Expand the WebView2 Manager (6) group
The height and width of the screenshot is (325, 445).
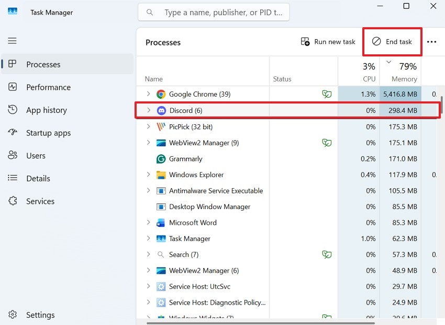tap(148, 270)
